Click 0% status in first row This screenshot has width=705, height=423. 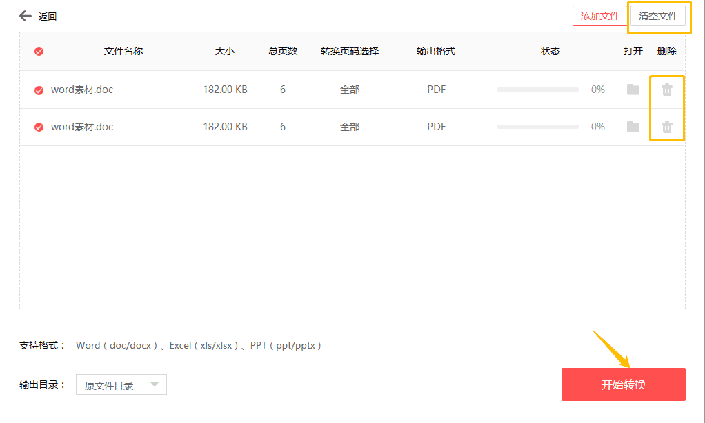598,90
